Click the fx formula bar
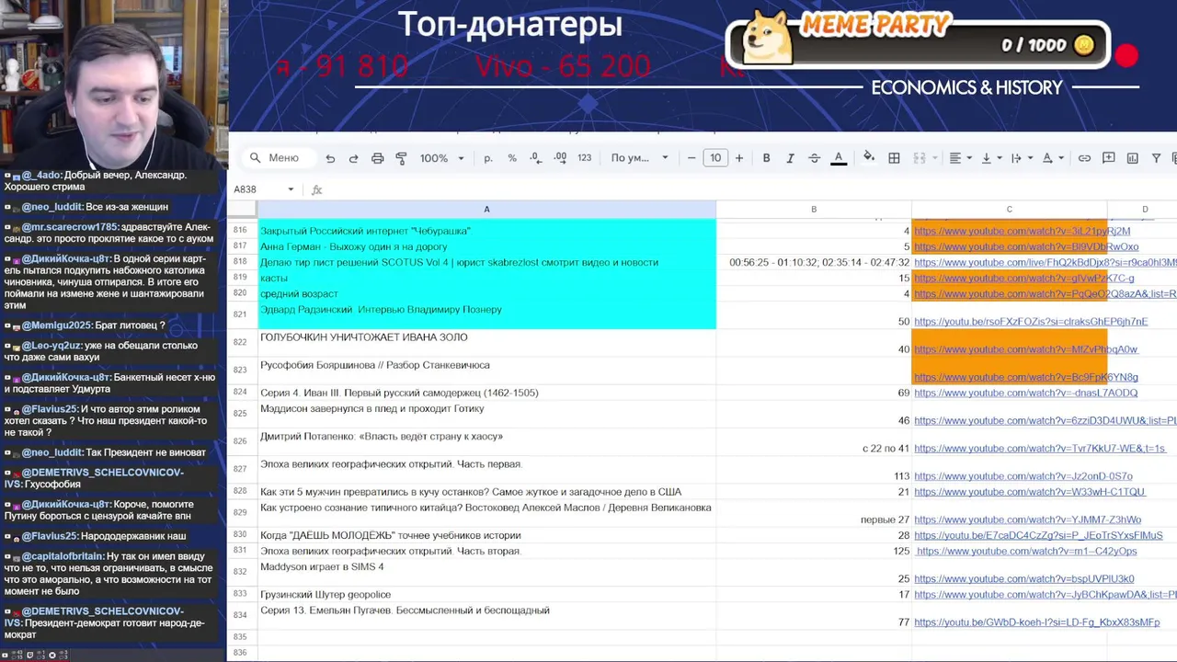This screenshot has width=1177, height=662. click(x=317, y=190)
